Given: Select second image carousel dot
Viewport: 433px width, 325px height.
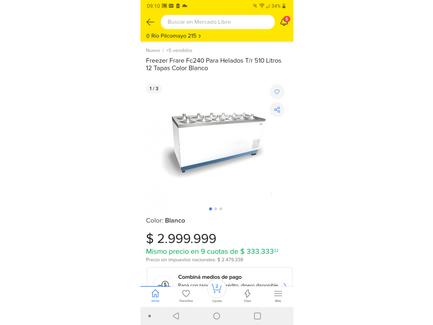Looking at the screenshot, I should (216, 209).
